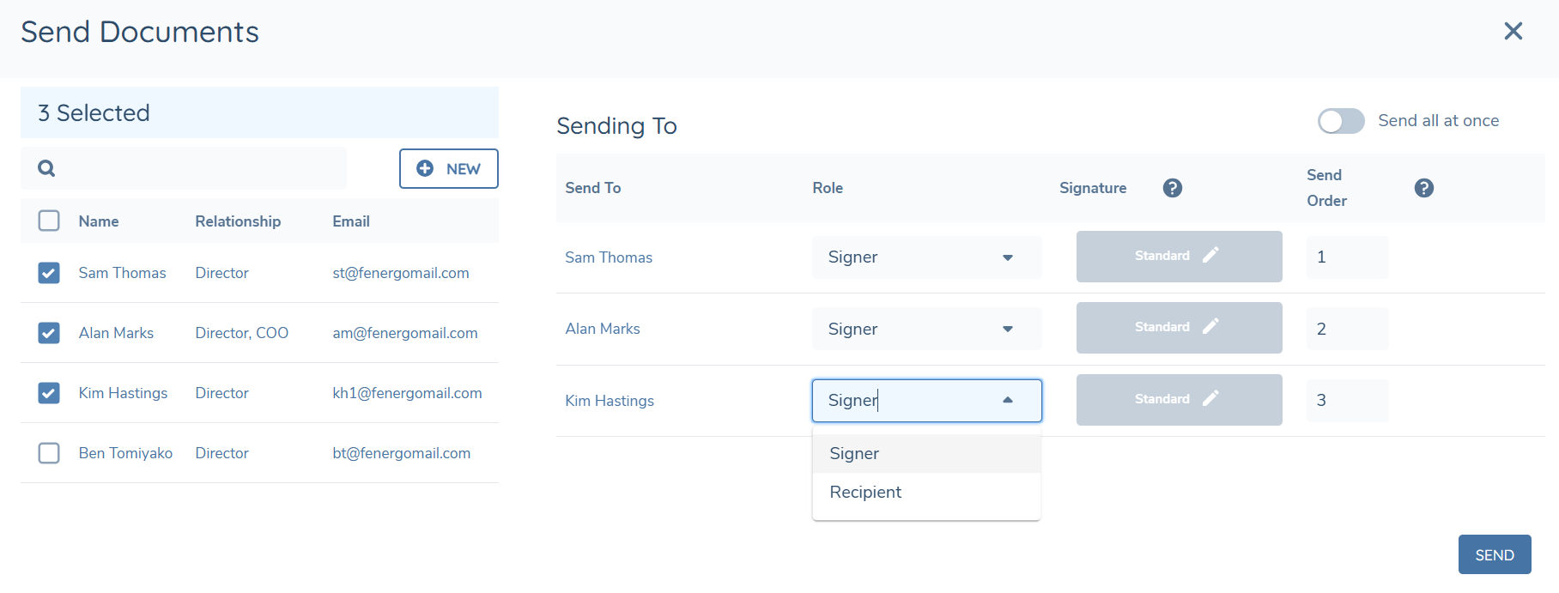Open Alan Marks's Role dropdown

(x=926, y=328)
